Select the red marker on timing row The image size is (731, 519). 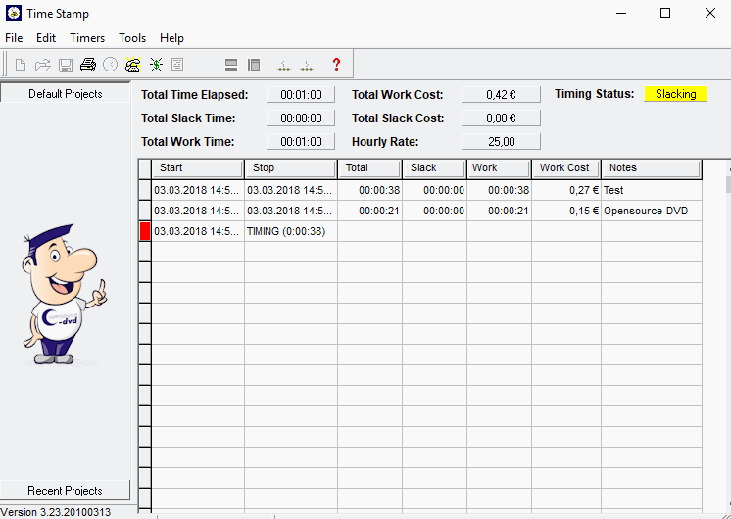(145, 231)
